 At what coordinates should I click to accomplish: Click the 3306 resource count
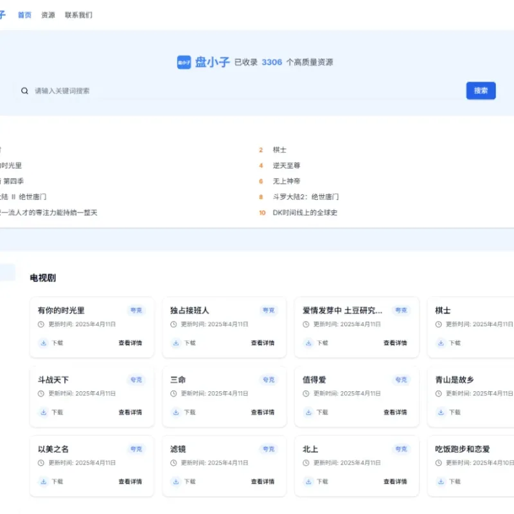tap(272, 62)
